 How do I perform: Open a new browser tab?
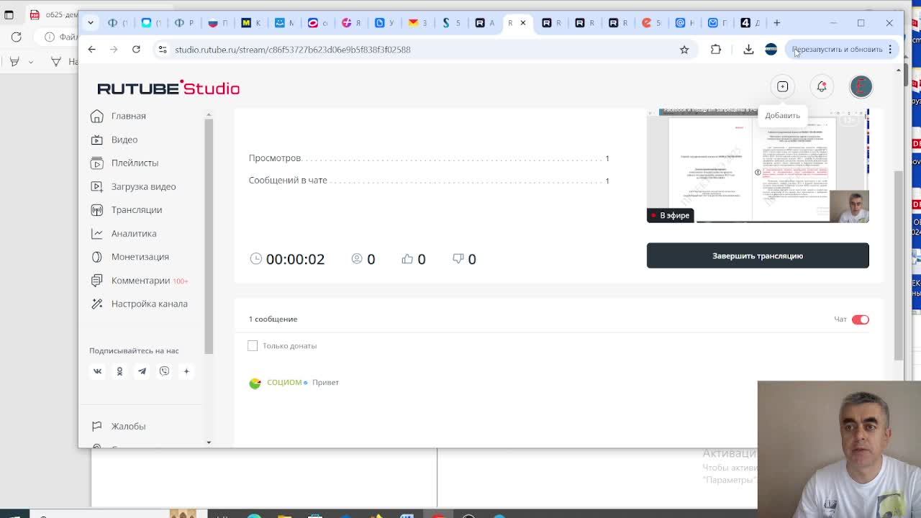coord(776,23)
